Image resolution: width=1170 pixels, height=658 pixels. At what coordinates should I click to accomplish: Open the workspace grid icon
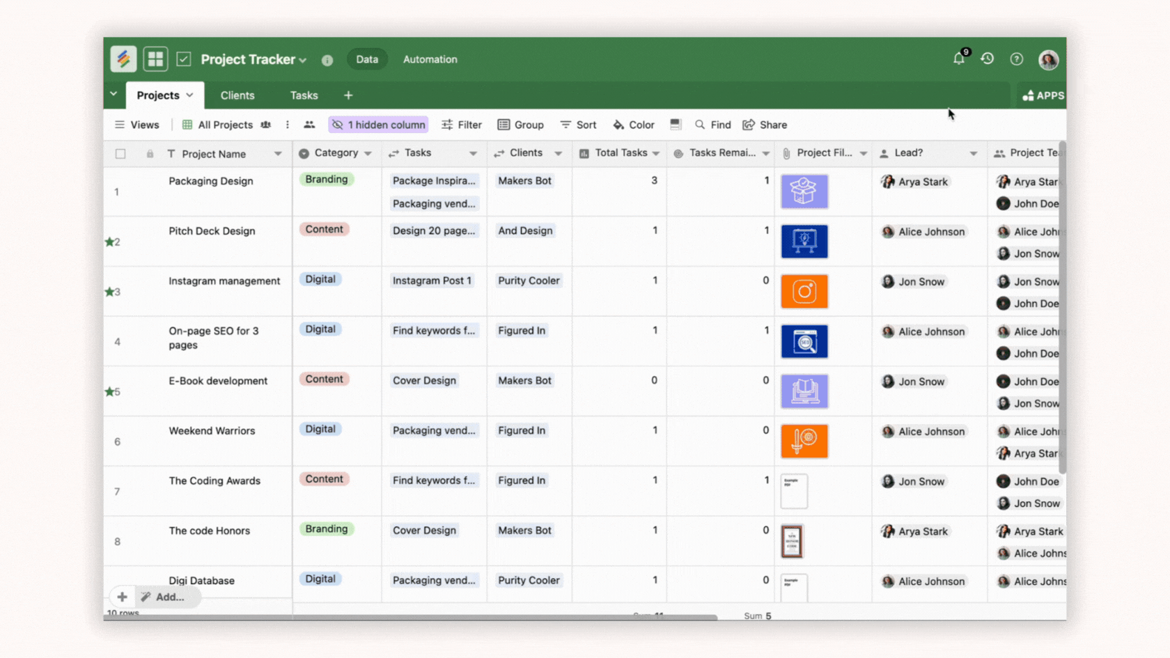(155, 59)
